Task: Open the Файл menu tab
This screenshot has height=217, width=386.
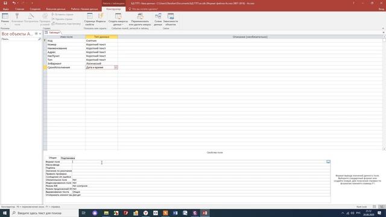Action: 6,9
